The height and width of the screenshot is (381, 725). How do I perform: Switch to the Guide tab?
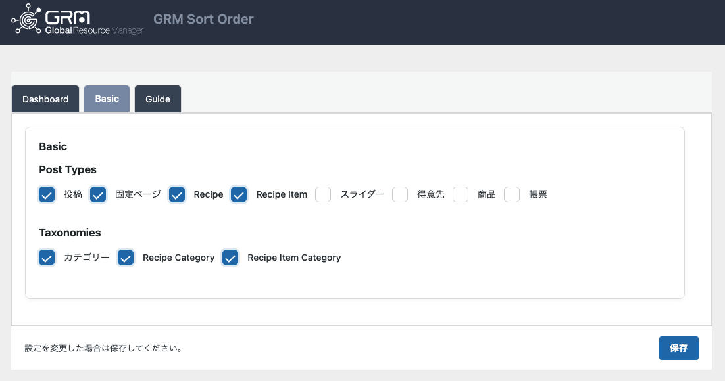(158, 99)
